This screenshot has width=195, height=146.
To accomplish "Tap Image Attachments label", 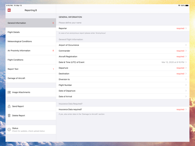I will click(21, 92).
